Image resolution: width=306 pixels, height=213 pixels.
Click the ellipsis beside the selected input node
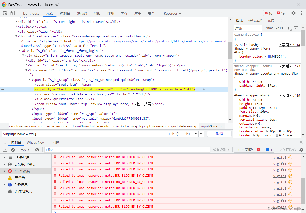(3, 89)
